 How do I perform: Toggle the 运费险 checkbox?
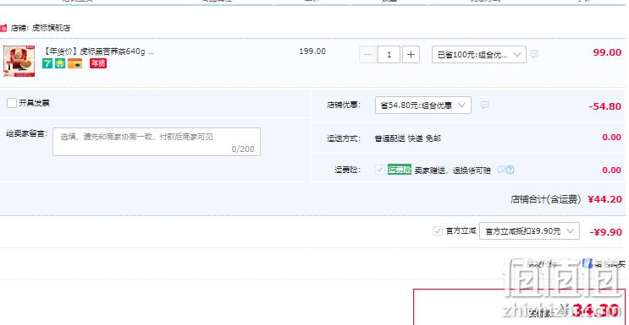379,170
